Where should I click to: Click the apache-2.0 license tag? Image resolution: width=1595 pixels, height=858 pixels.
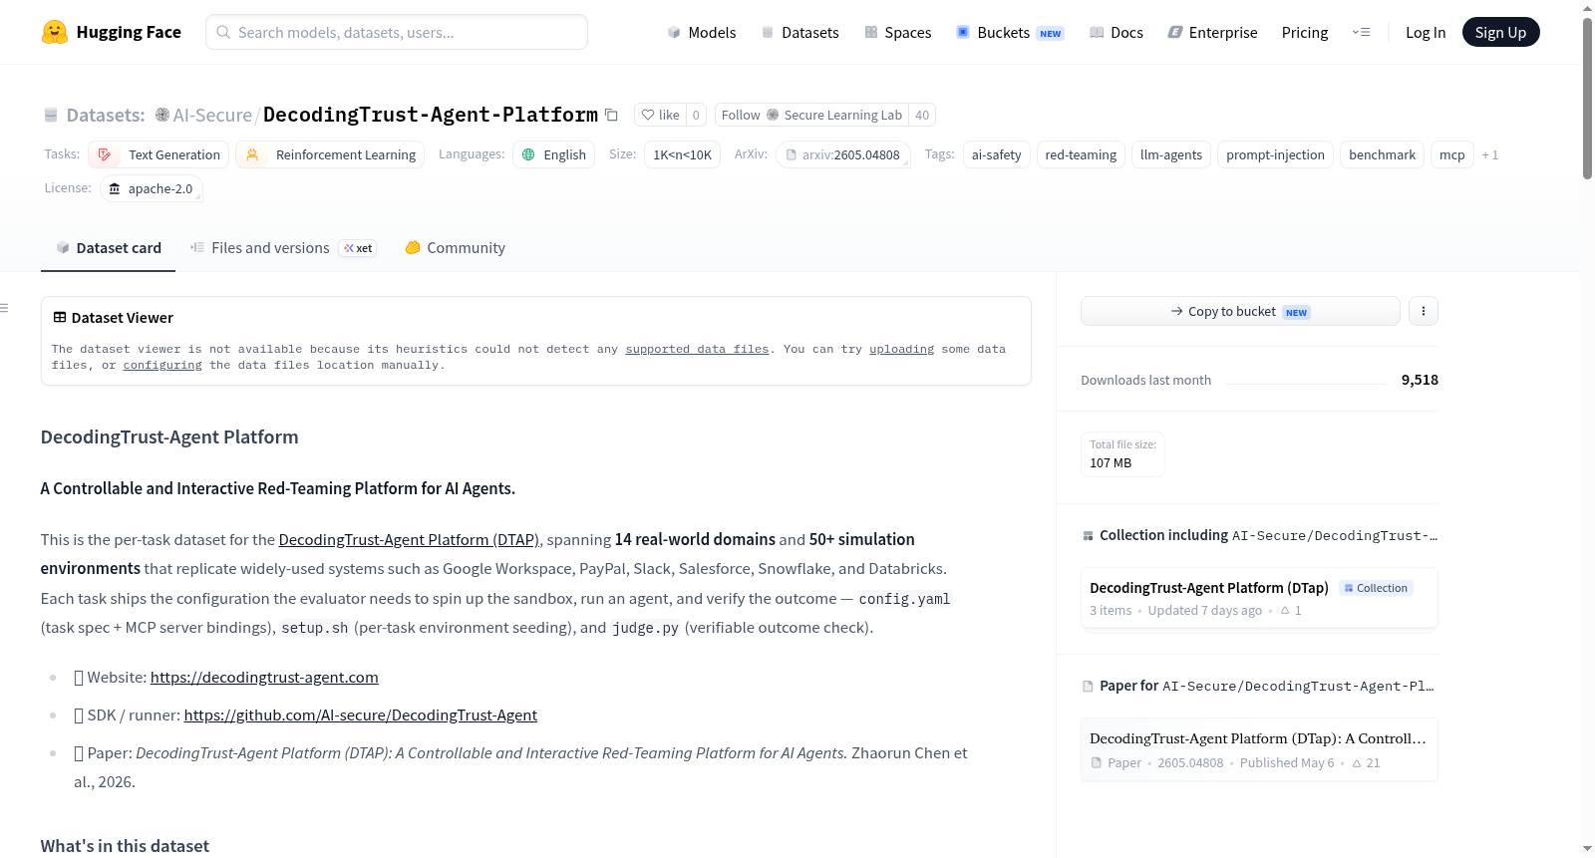(152, 188)
